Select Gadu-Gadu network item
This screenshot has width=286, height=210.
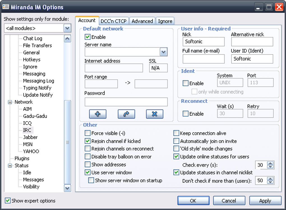tap(35, 116)
